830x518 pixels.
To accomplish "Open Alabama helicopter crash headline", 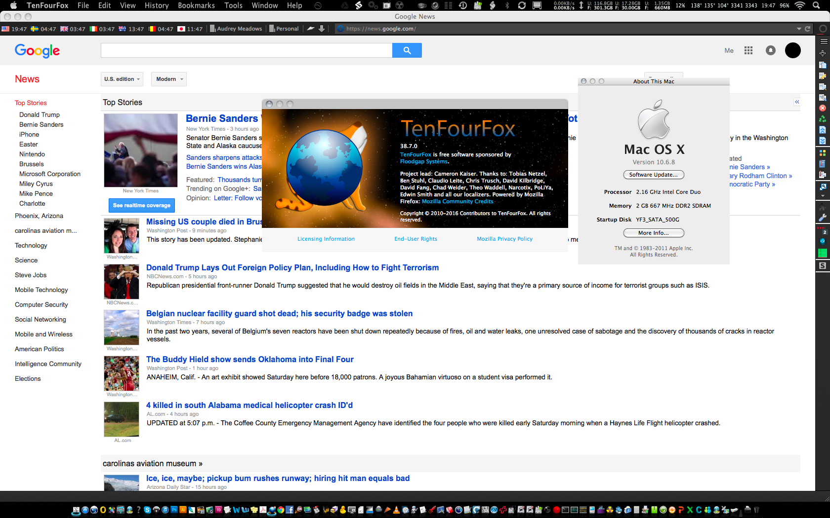I will pos(249,405).
